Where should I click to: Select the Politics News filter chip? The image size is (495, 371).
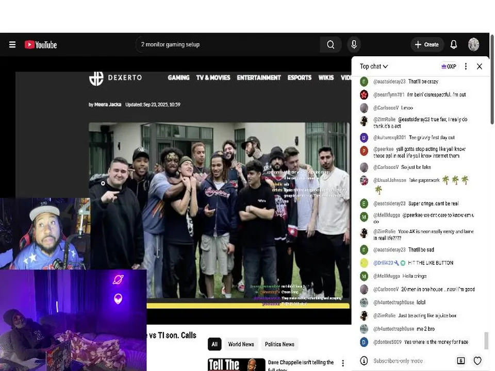pyautogui.click(x=279, y=344)
